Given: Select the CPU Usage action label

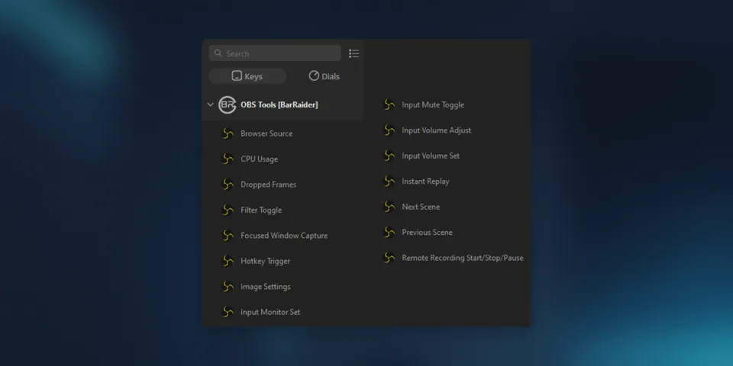Looking at the screenshot, I should [259, 159].
